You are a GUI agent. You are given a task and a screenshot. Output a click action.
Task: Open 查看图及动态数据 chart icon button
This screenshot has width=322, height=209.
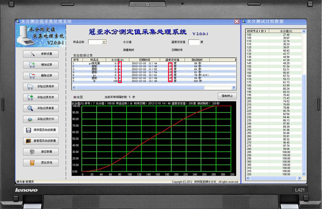pos(40,141)
